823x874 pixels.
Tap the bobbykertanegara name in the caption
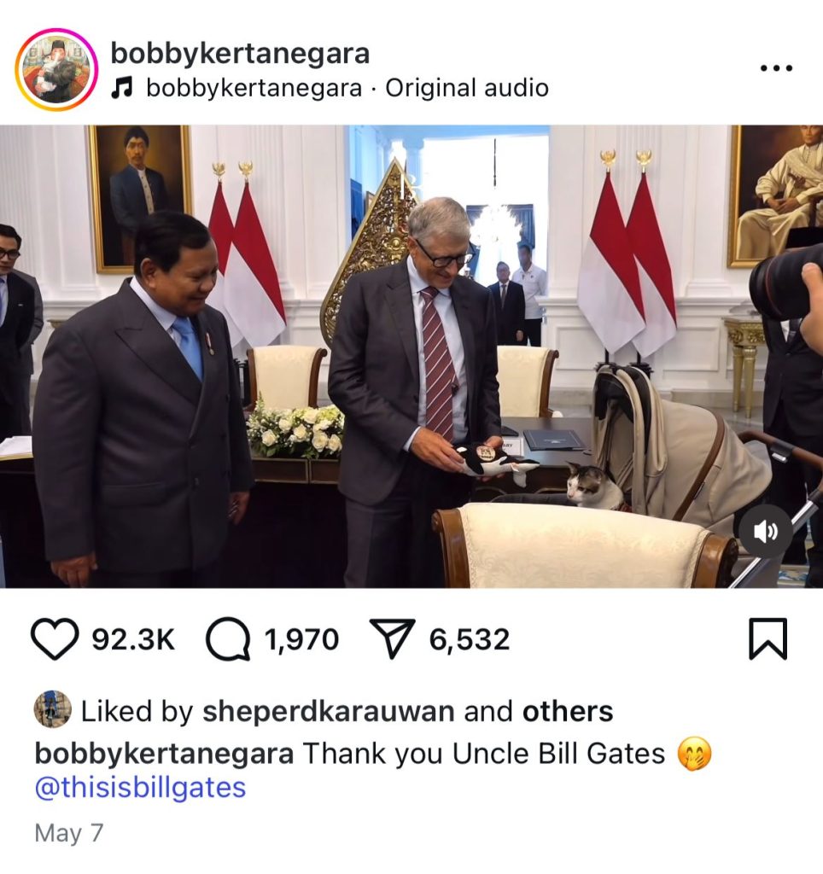(x=164, y=754)
